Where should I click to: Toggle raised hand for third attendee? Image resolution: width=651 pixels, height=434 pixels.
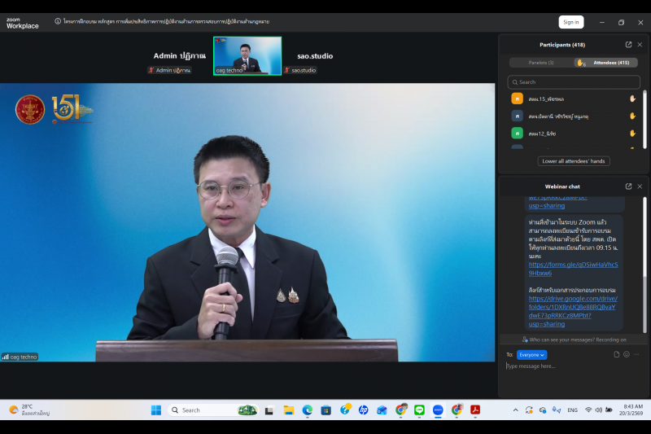(x=632, y=133)
